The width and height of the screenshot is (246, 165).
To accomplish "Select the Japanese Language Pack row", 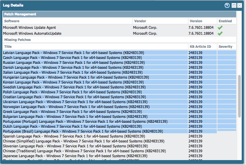I will point(120,156).
